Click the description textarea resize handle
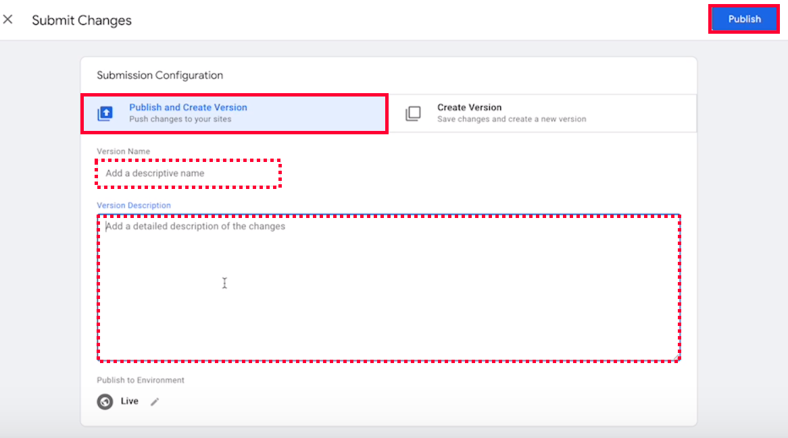788x438 pixels. click(x=676, y=357)
